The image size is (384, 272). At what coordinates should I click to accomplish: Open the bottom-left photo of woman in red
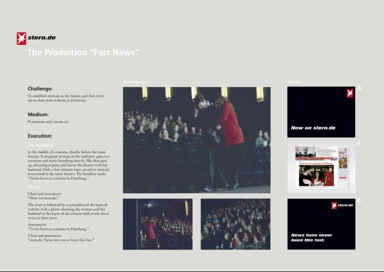point(158,224)
